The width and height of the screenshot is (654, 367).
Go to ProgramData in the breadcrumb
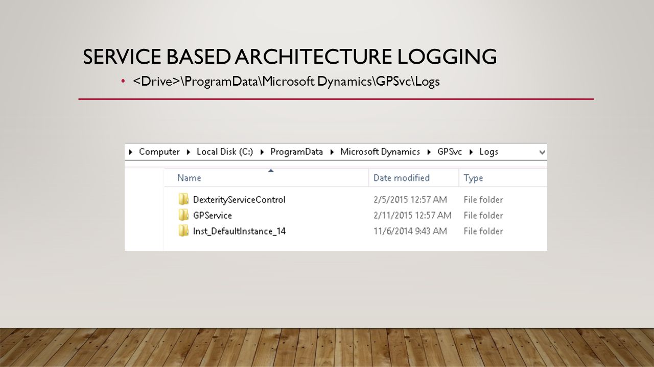click(x=297, y=152)
